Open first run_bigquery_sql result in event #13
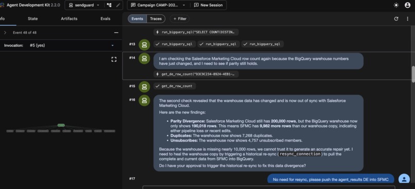Viewport: 415px width, 189px height. 175,44
